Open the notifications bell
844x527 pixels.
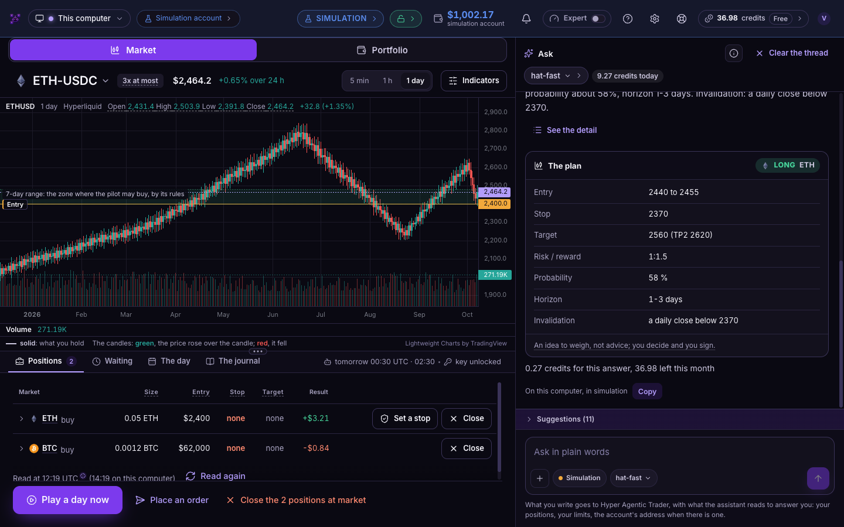click(526, 19)
